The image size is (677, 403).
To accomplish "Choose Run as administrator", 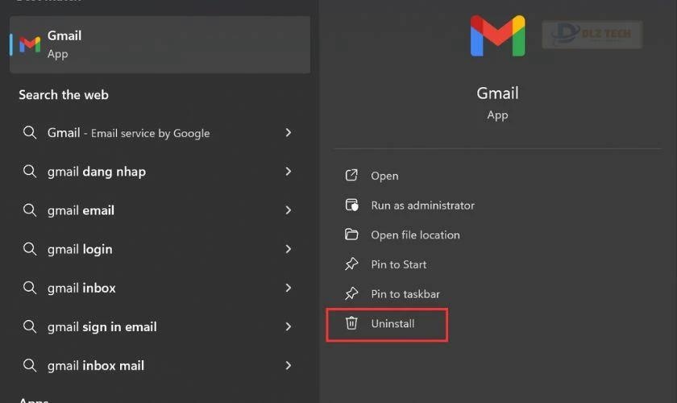I will (422, 206).
